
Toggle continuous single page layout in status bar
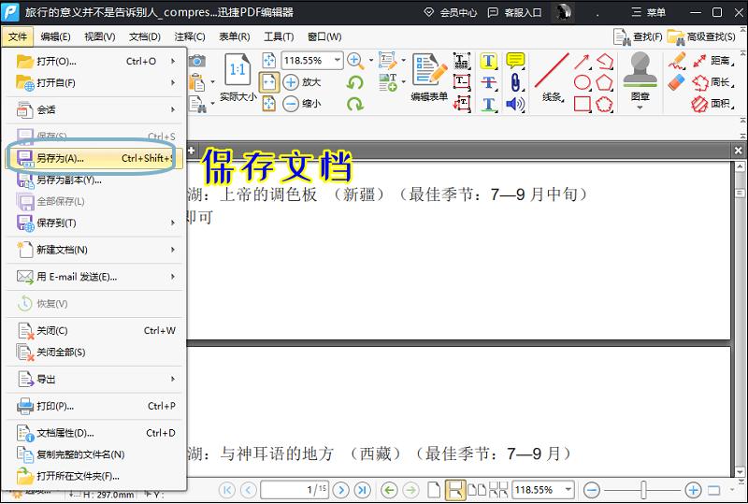point(455,489)
